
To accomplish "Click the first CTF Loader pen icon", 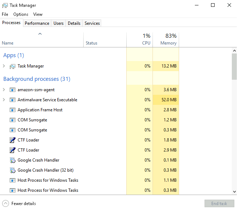I will click(13, 140).
